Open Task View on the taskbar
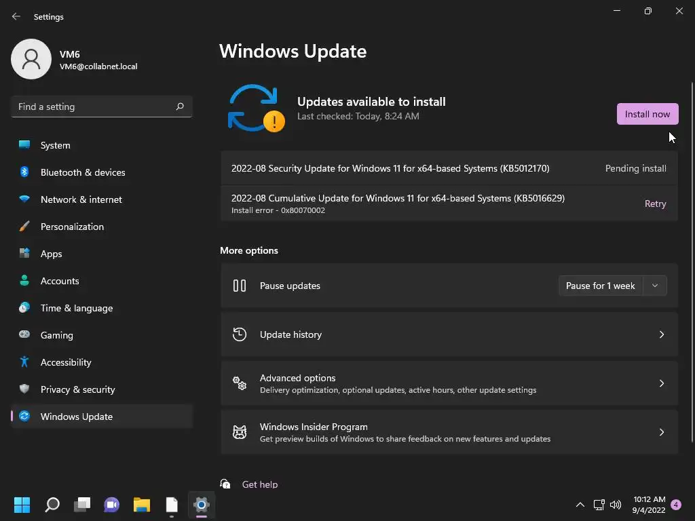This screenshot has width=695, height=521. click(82, 505)
